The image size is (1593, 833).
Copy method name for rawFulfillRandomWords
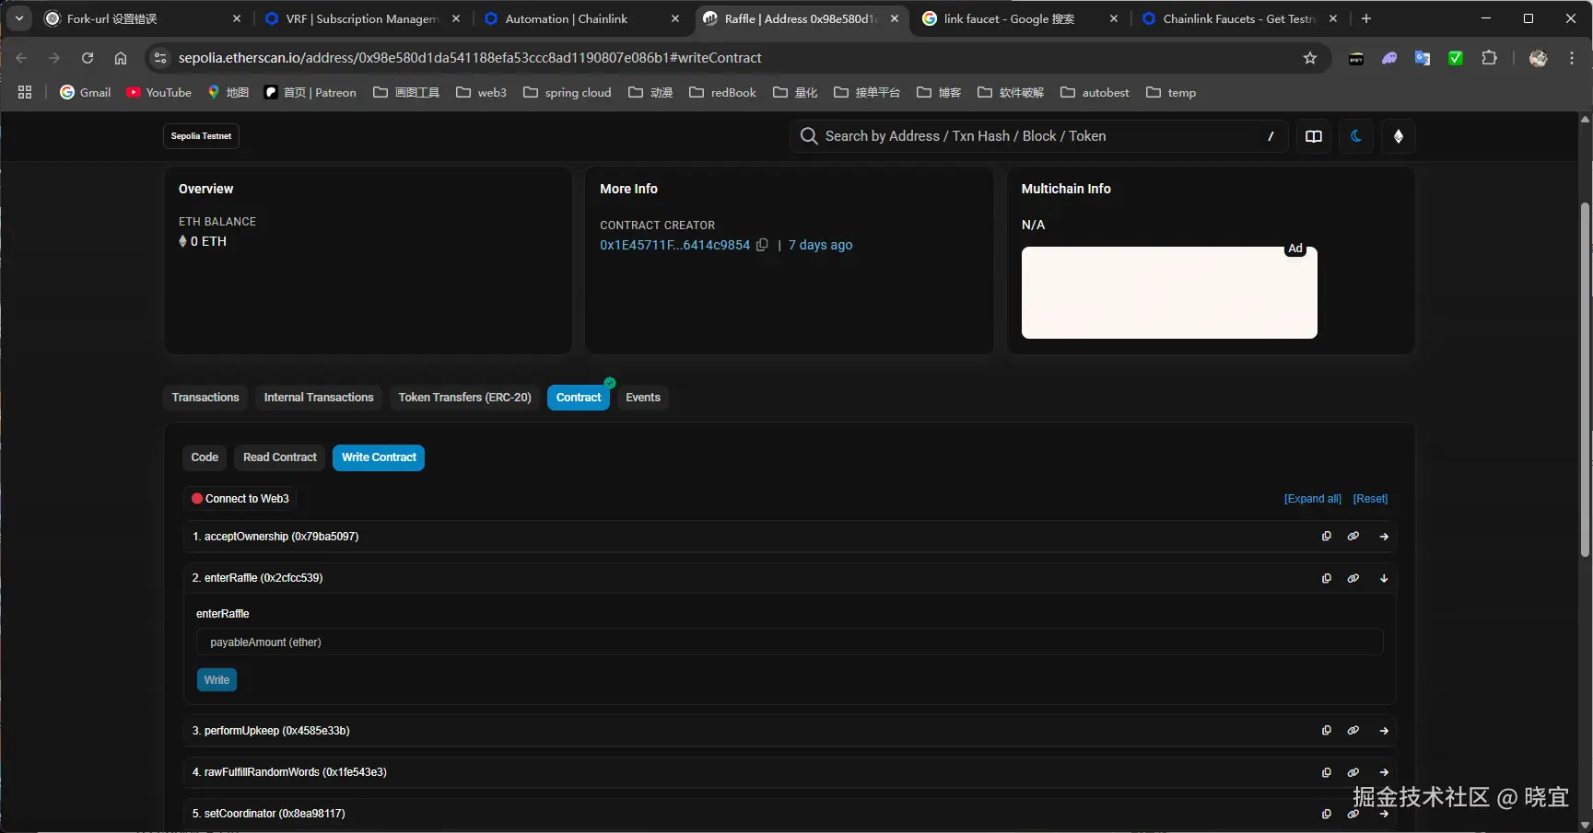1327,772
